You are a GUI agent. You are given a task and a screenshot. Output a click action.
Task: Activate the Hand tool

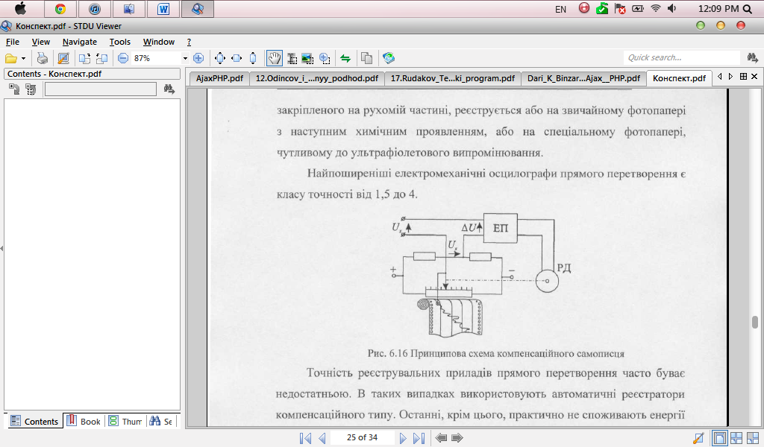click(275, 58)
